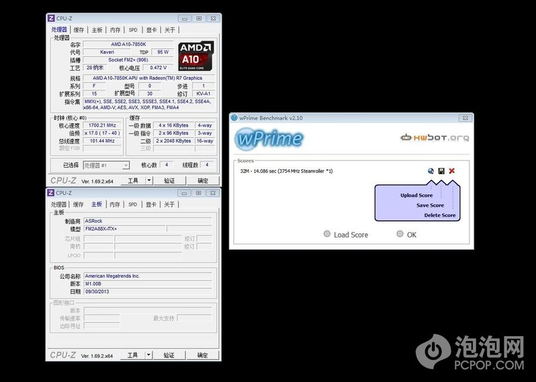The width and height of the screenshot is (536, 382).
Task: Click the hwbot.org logo in wPrime
Action: pyautogui.click(x=435, y=138)
